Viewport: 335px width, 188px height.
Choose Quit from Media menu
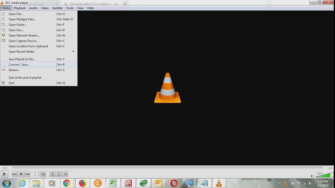click(39, 83)
